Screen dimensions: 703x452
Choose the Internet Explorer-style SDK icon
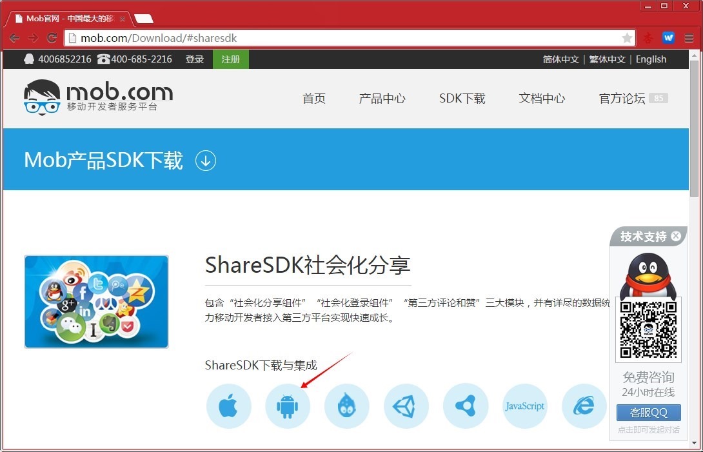coord(584,406)
